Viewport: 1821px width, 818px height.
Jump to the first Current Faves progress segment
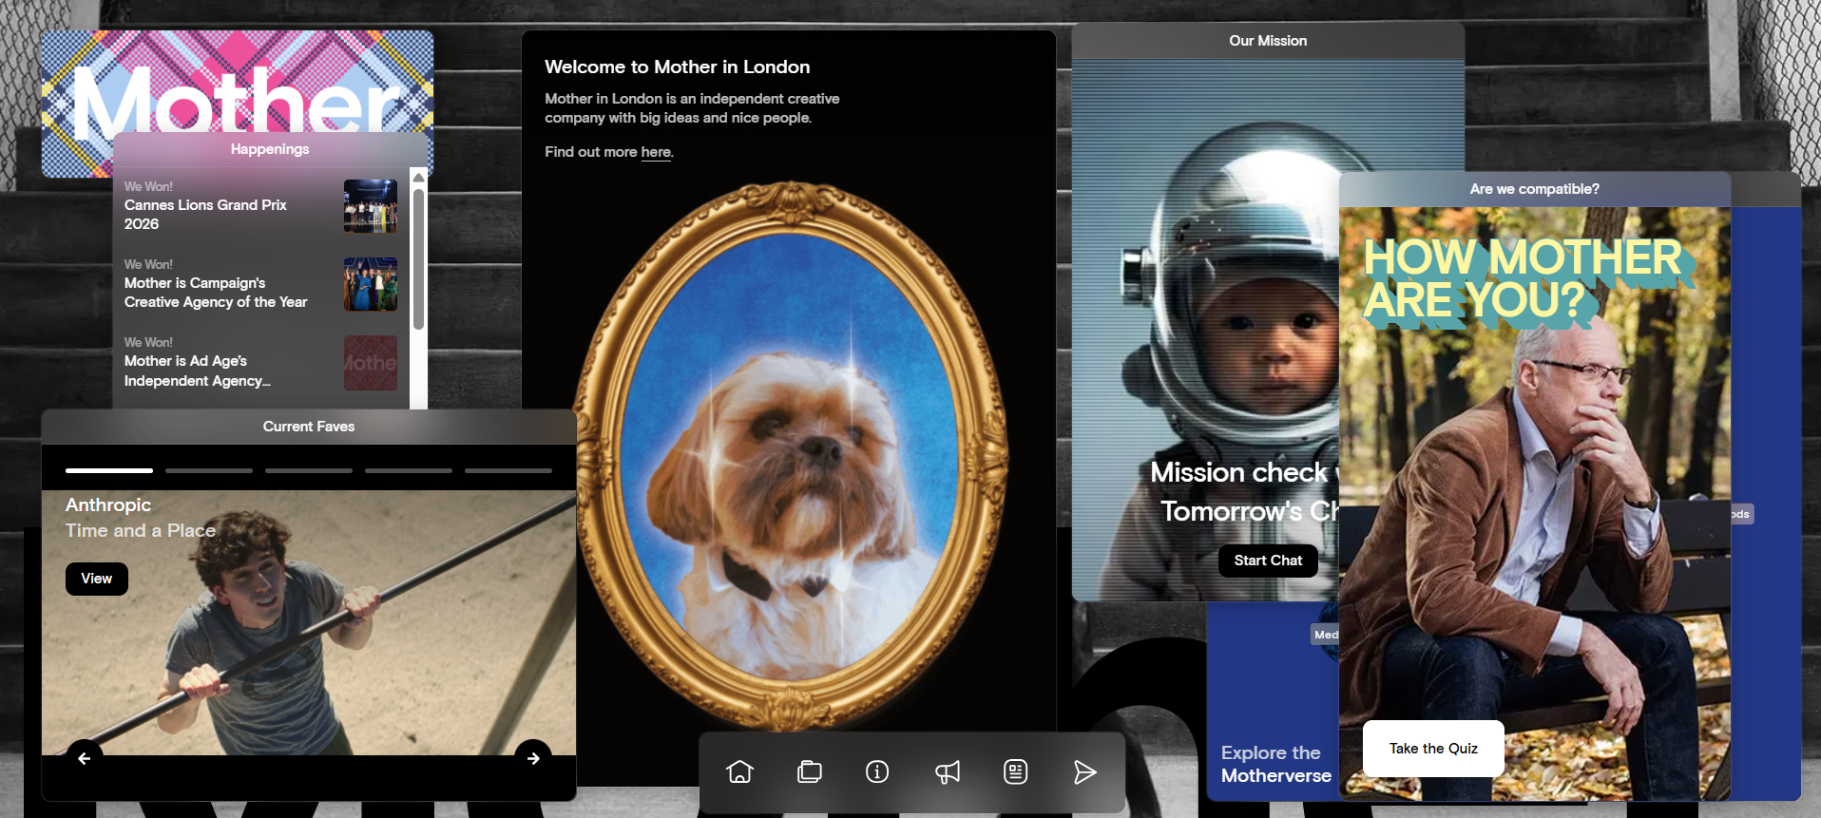click(x=109, y=470)
